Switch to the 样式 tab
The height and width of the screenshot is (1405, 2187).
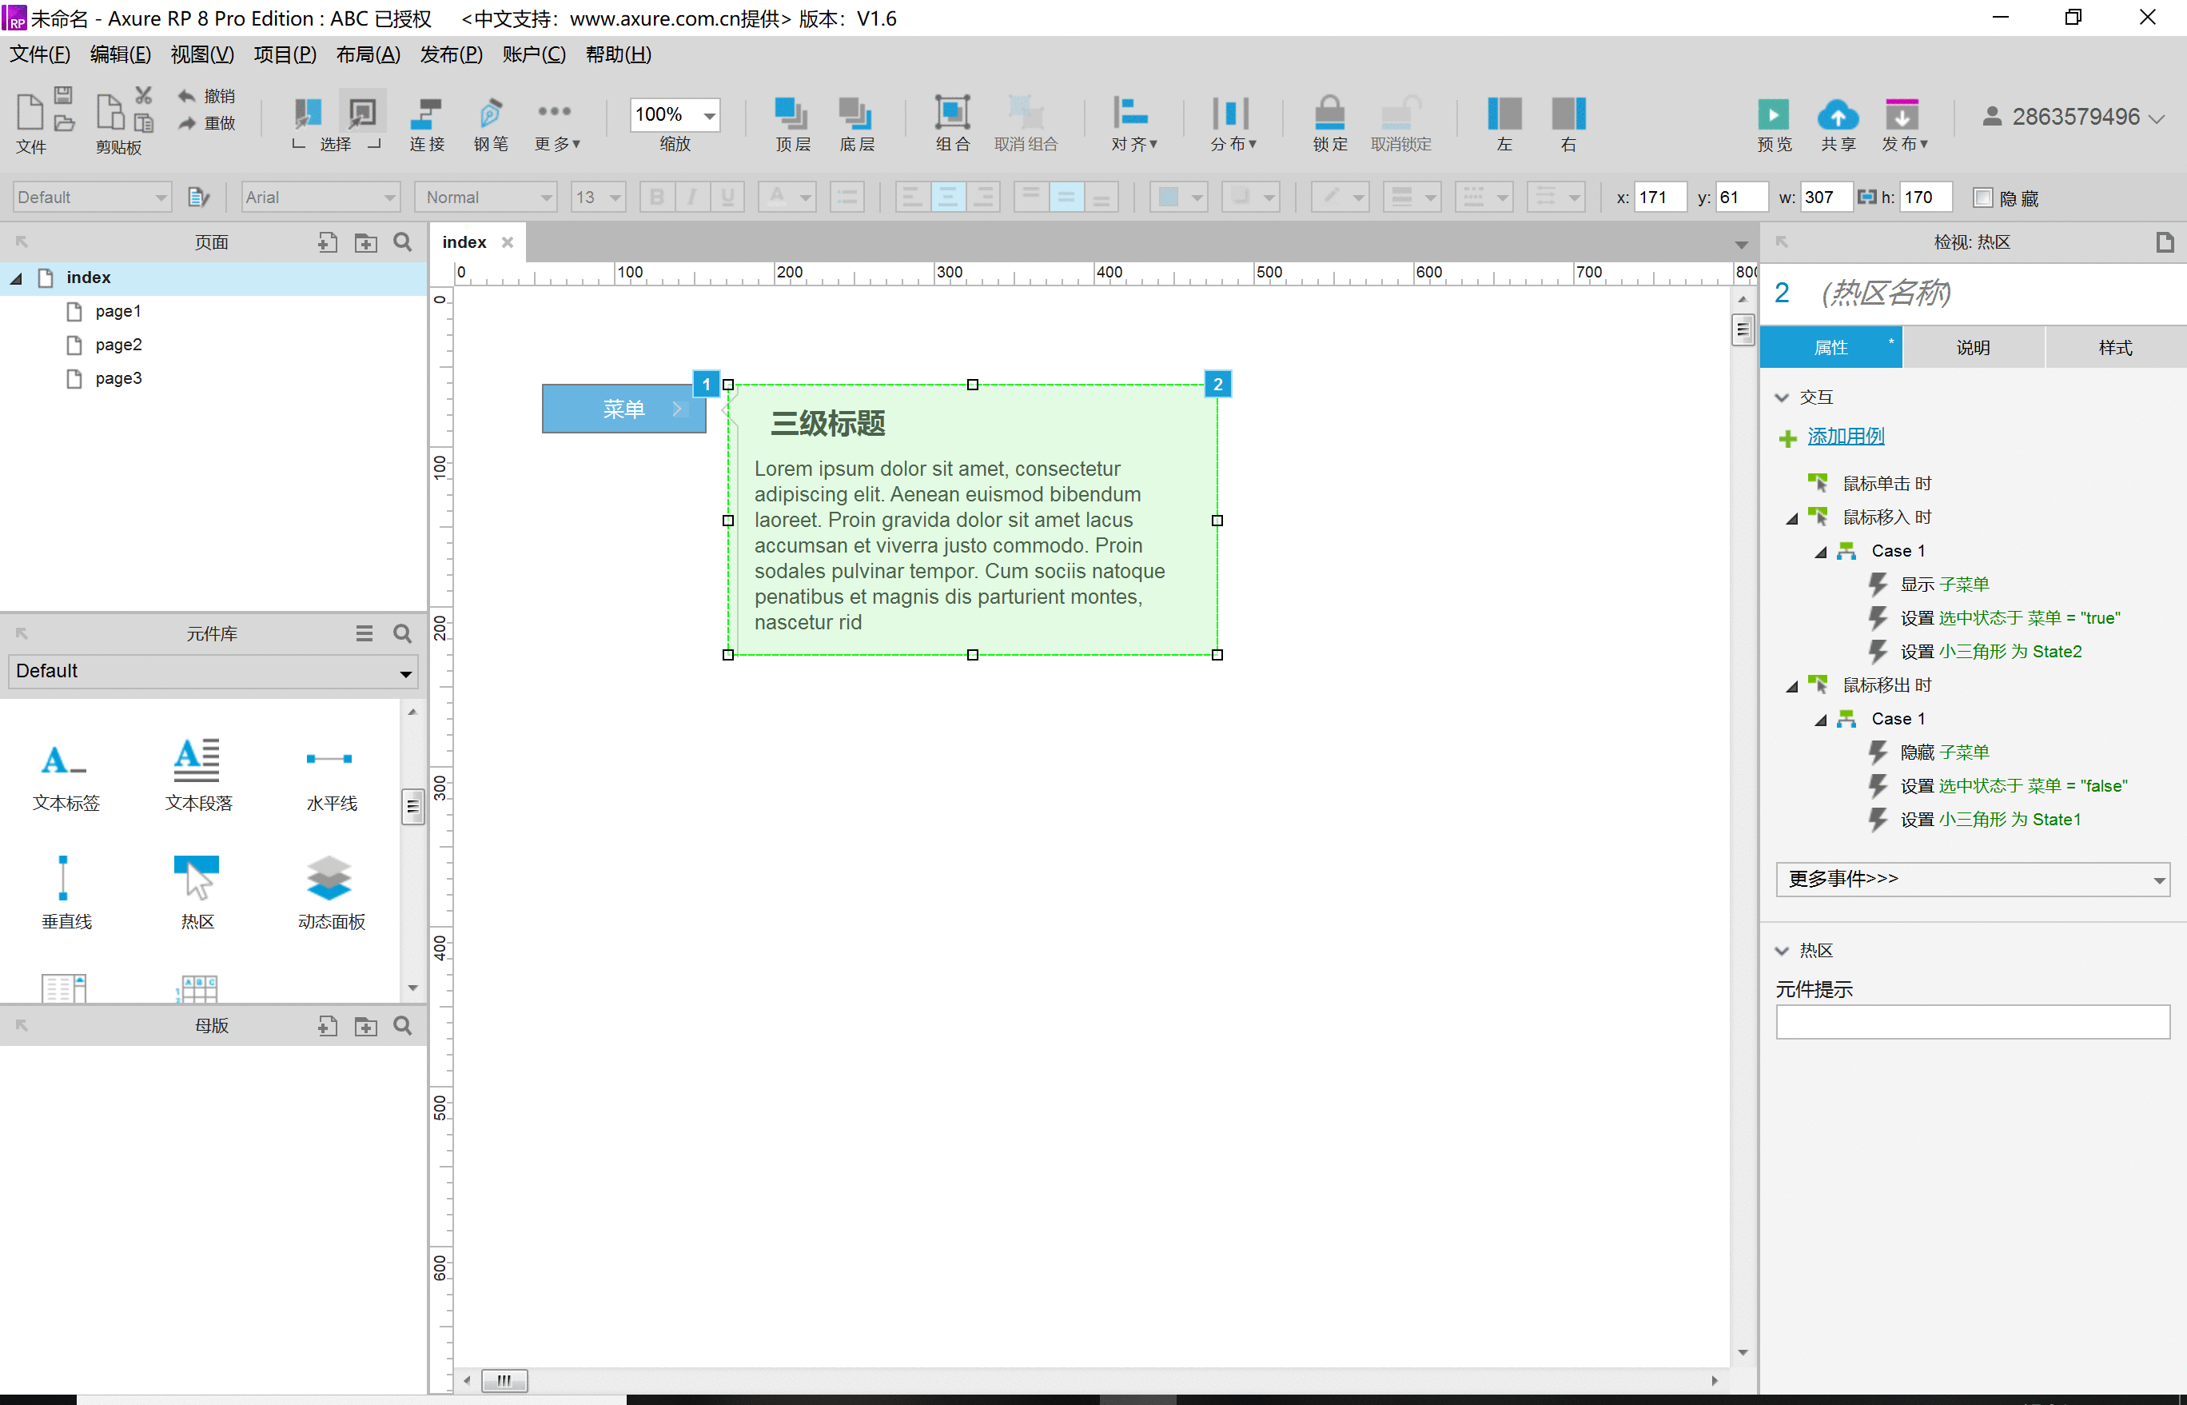(2115, 348)
